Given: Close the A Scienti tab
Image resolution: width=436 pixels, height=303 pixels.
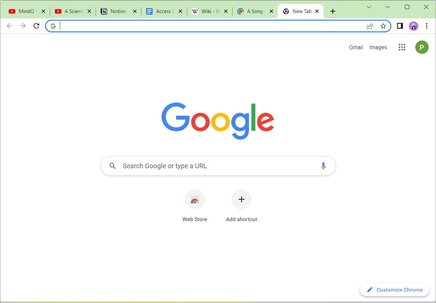Looking at the screenshot, I should point(89,11).
